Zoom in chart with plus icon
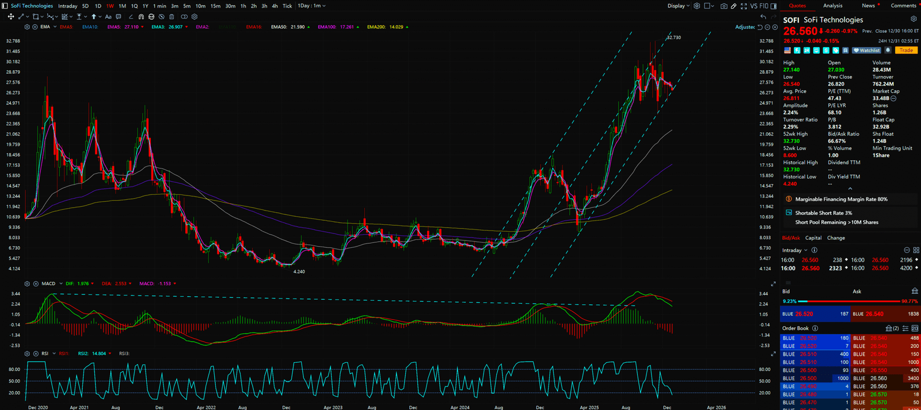 pyautogui.click(x=775, y=27)
